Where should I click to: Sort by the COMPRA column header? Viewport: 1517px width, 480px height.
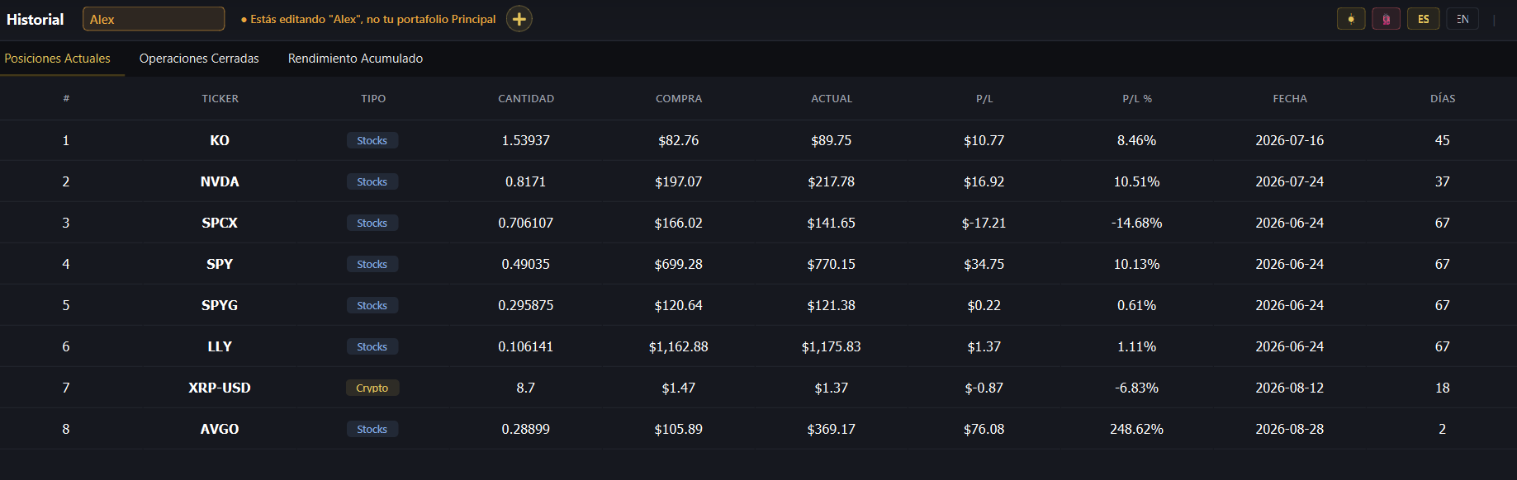679,98
